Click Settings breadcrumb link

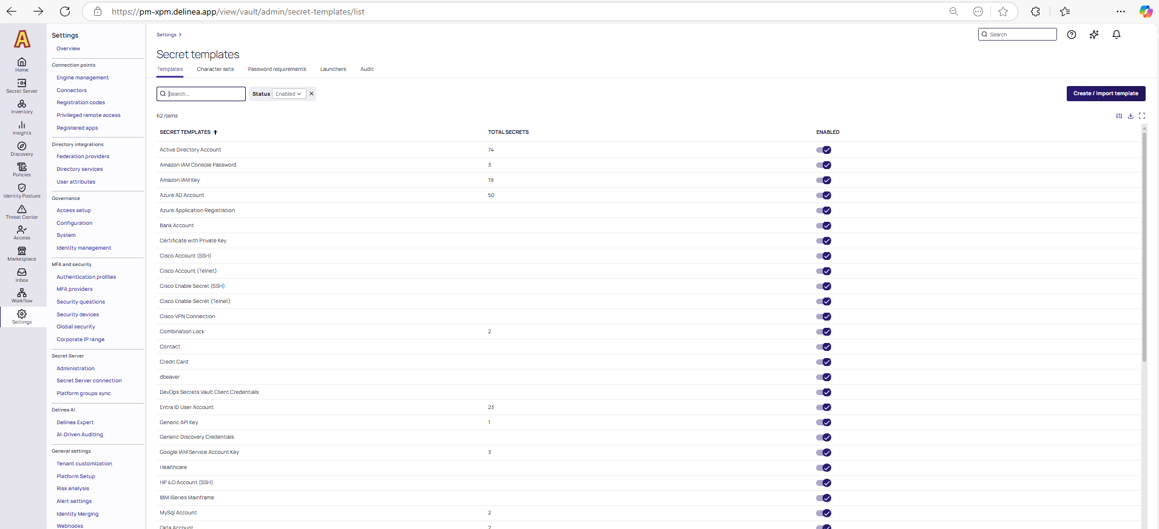click(166, 35)
